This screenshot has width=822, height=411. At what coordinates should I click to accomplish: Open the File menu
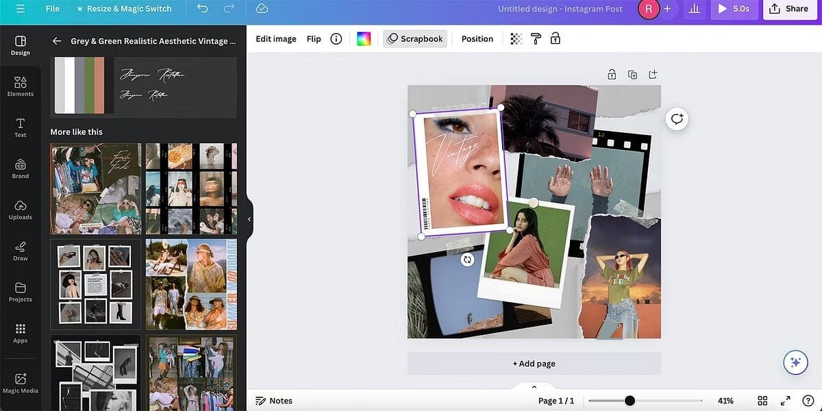coord(52,9)
